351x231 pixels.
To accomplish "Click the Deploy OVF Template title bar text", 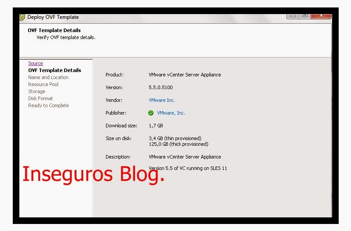I will click(53, 17).
